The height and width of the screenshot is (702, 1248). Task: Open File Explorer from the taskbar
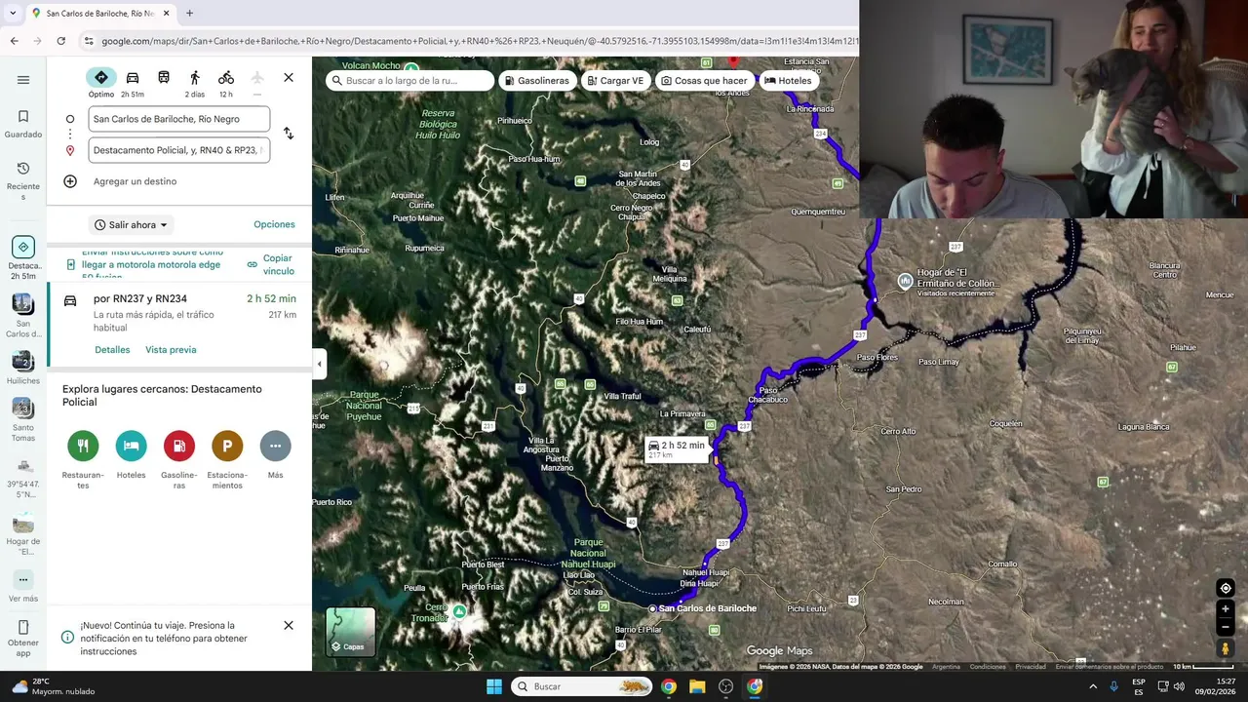coord(697,686)
